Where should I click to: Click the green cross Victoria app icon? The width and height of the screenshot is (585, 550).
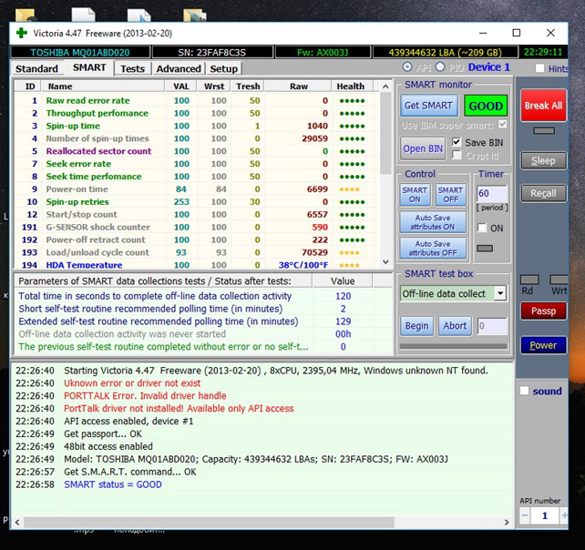point(22,33)
